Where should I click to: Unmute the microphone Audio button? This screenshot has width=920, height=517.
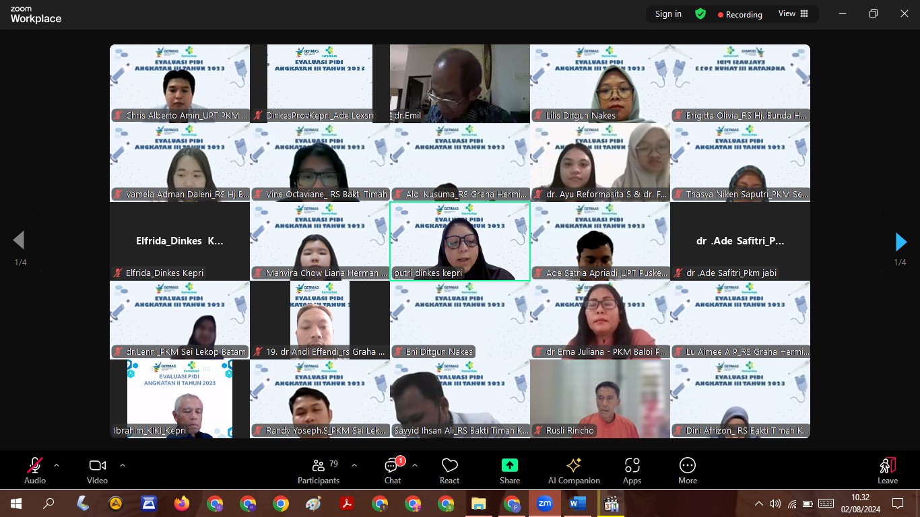[x=35, y=470]
